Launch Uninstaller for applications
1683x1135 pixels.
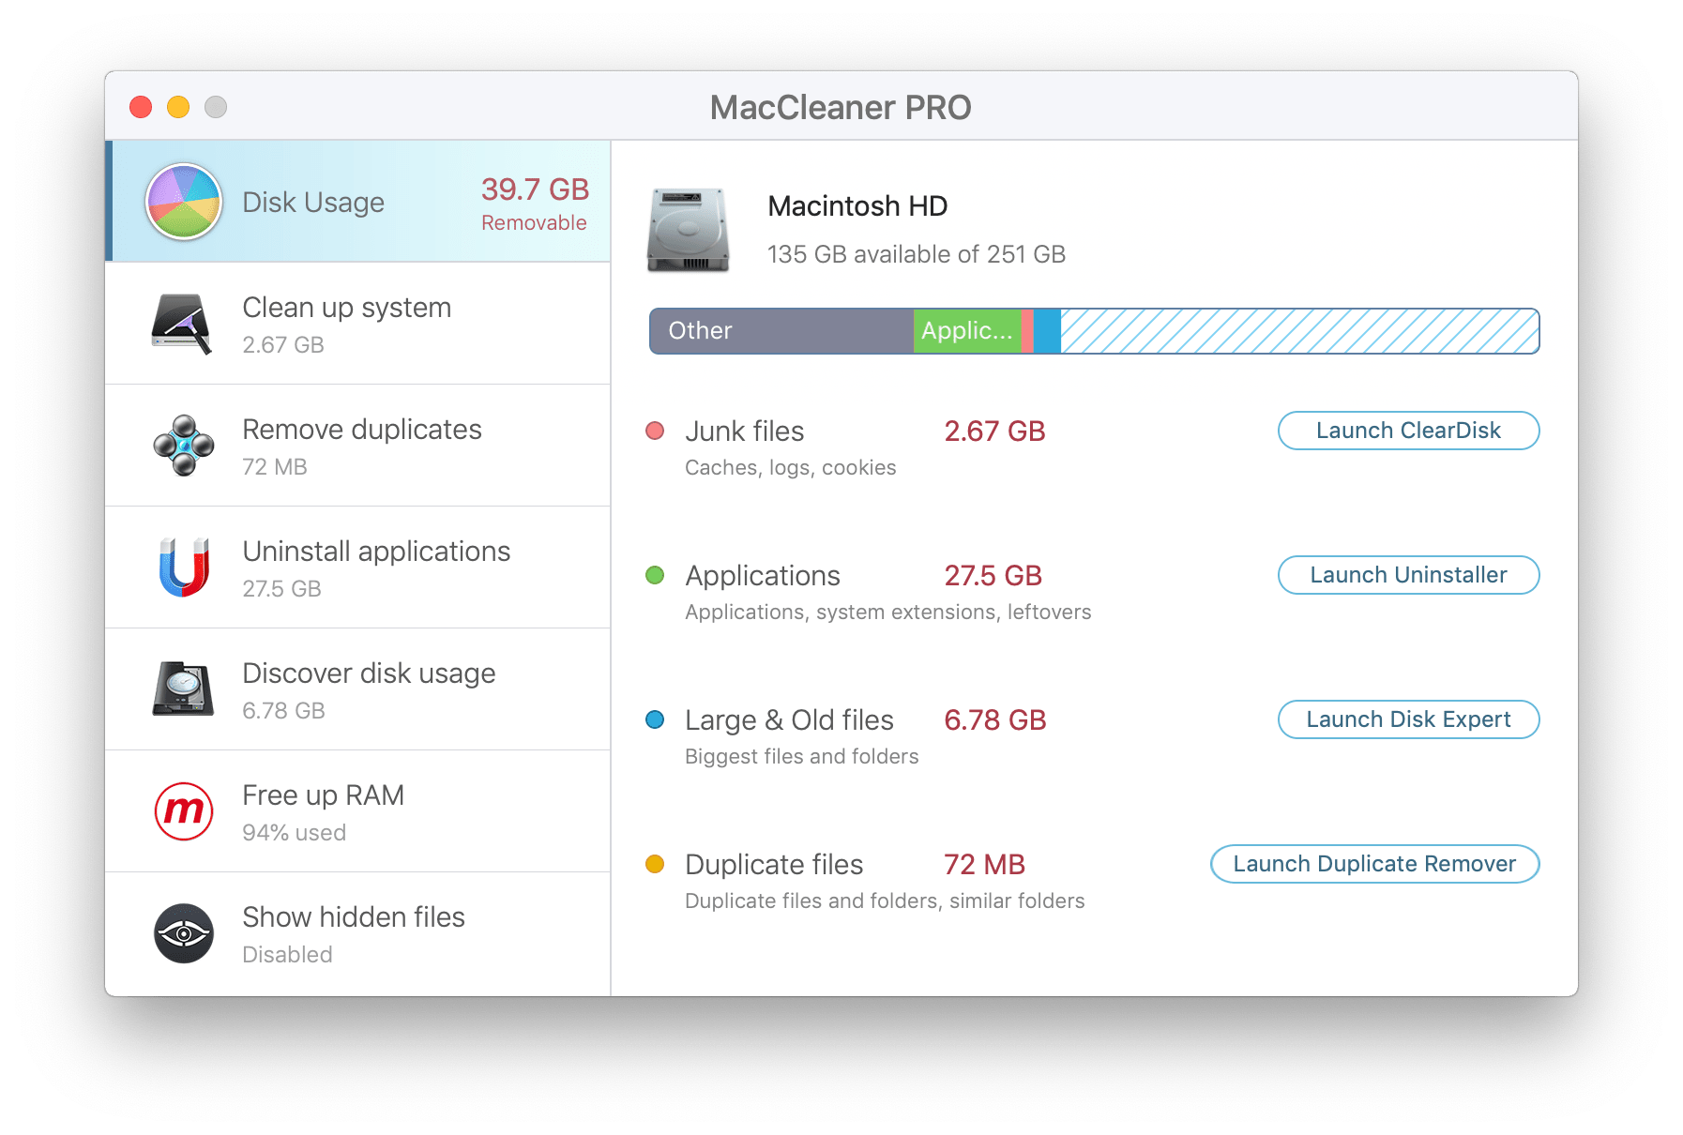click(1408, 575)
